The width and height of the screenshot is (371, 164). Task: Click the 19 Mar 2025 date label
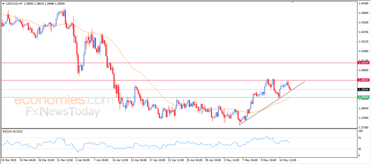point(9,160)
